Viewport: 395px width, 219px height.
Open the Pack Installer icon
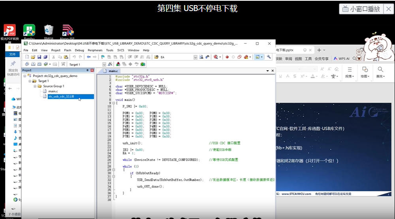coord(143,64)
